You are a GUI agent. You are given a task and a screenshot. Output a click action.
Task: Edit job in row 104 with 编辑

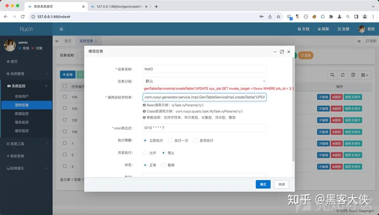pyautogui.click(x=323, y=97)
